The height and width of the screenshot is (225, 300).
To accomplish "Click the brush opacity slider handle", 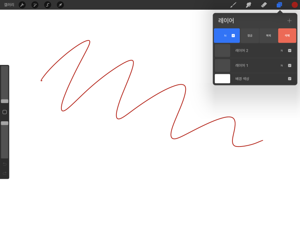I will [5, 123].
